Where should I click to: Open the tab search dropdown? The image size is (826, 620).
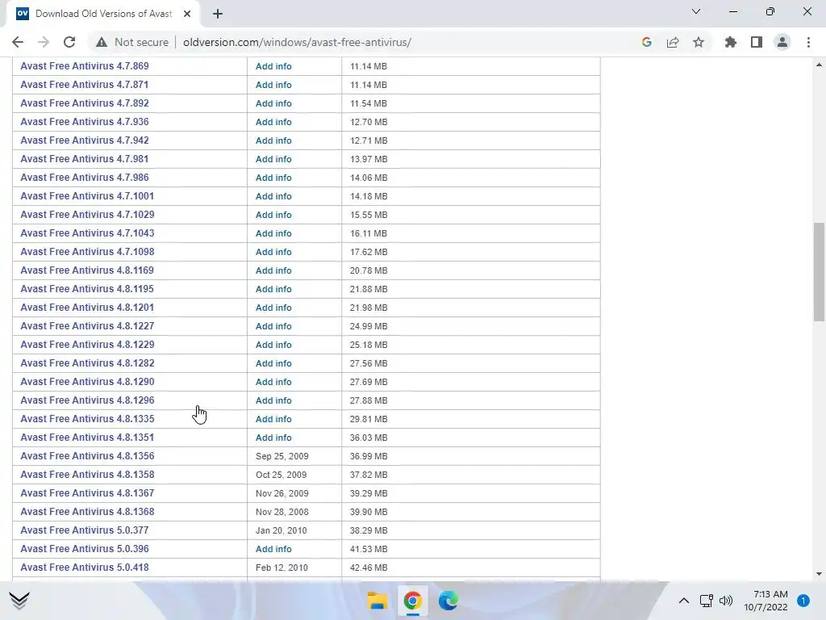click(x=696, y=11)
